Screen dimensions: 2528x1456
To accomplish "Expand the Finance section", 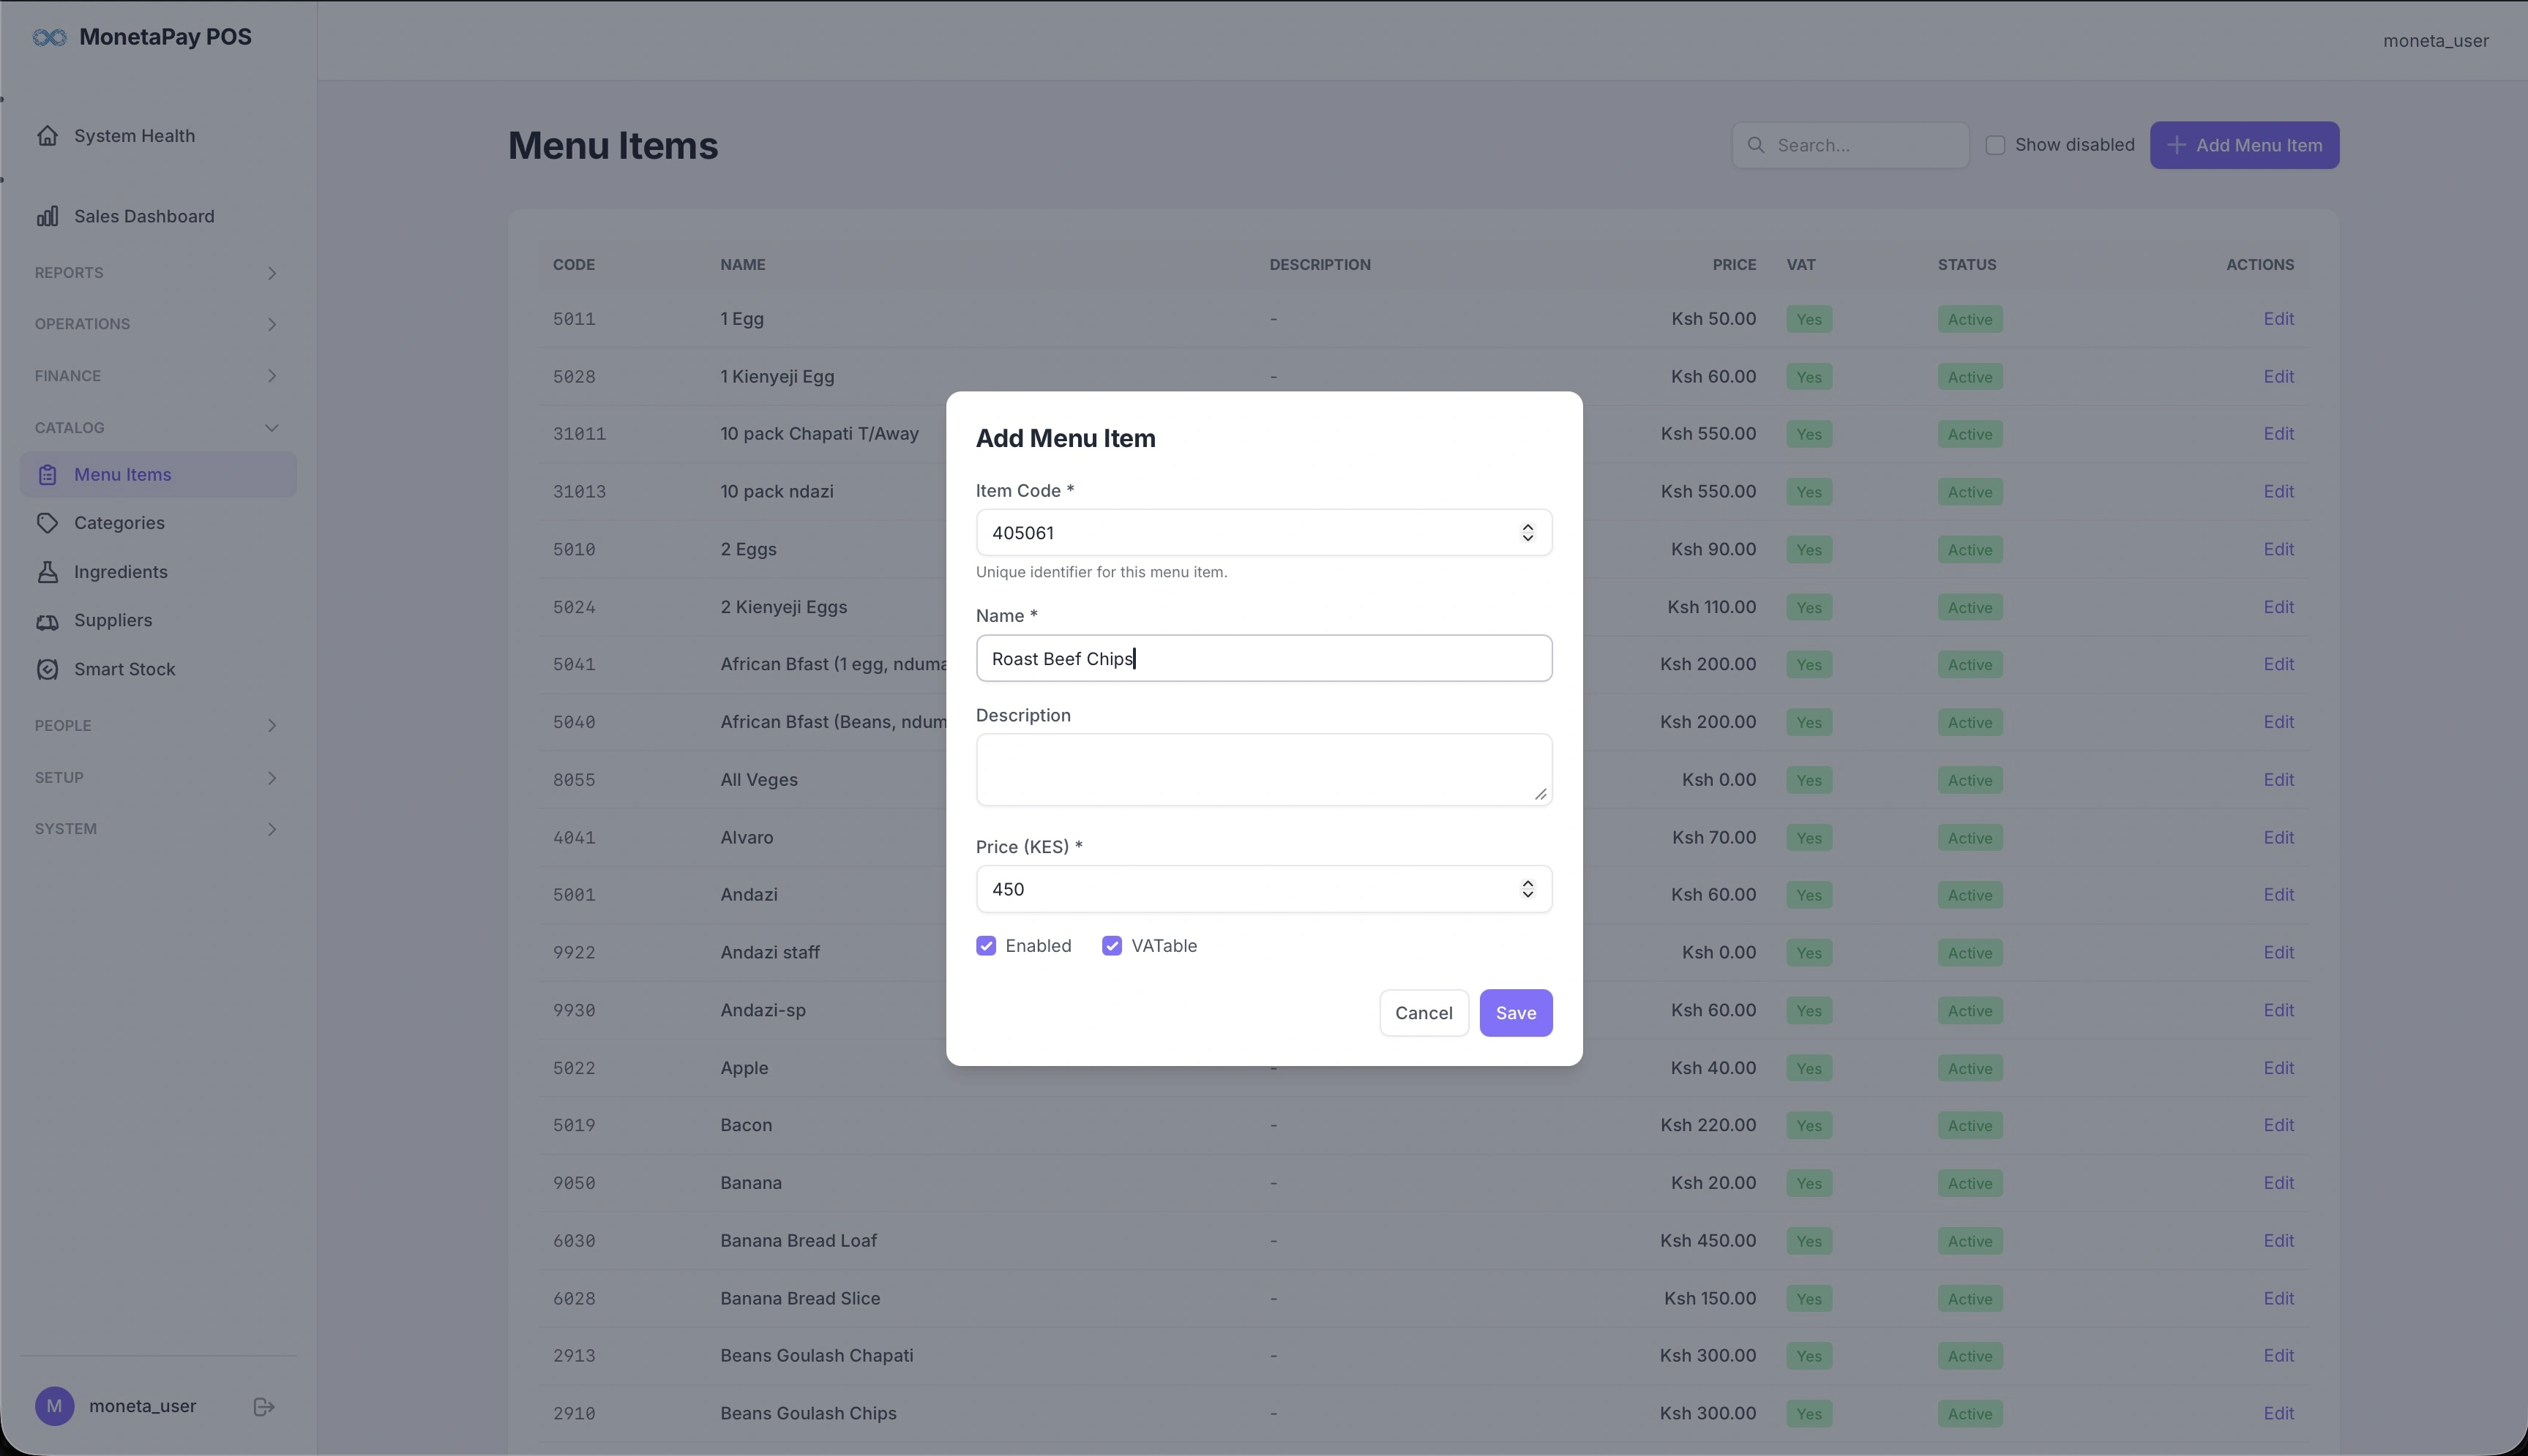I will pos(157,376).
